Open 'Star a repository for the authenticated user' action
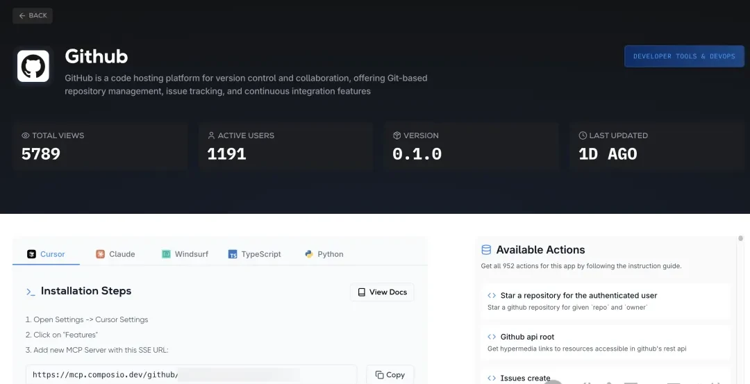Image resolution: width=750 pixels, height=384 pixels. (606, 301)
